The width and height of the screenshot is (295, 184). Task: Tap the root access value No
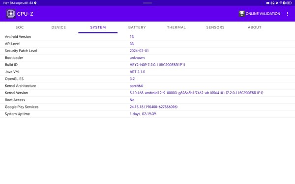tap(132, 100)
